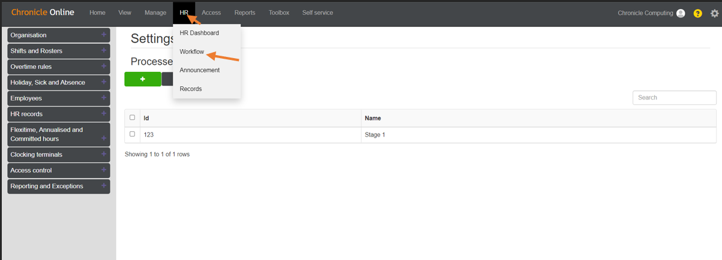
Task: Click the user avatar beside Chronicle Computing
Action: pyautogui.click(x=681, y=13)
